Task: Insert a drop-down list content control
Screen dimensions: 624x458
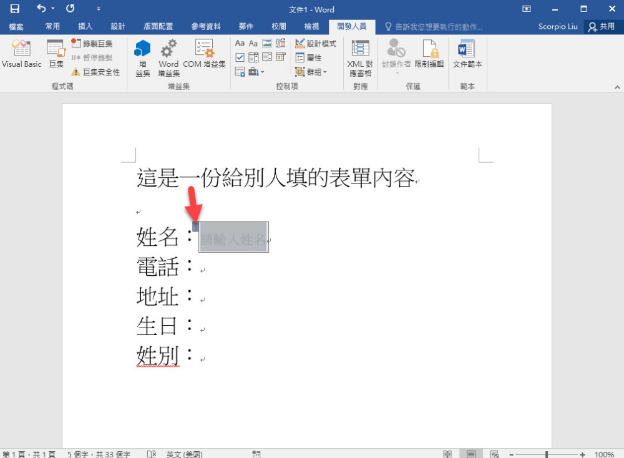Action: coord(267,57)
